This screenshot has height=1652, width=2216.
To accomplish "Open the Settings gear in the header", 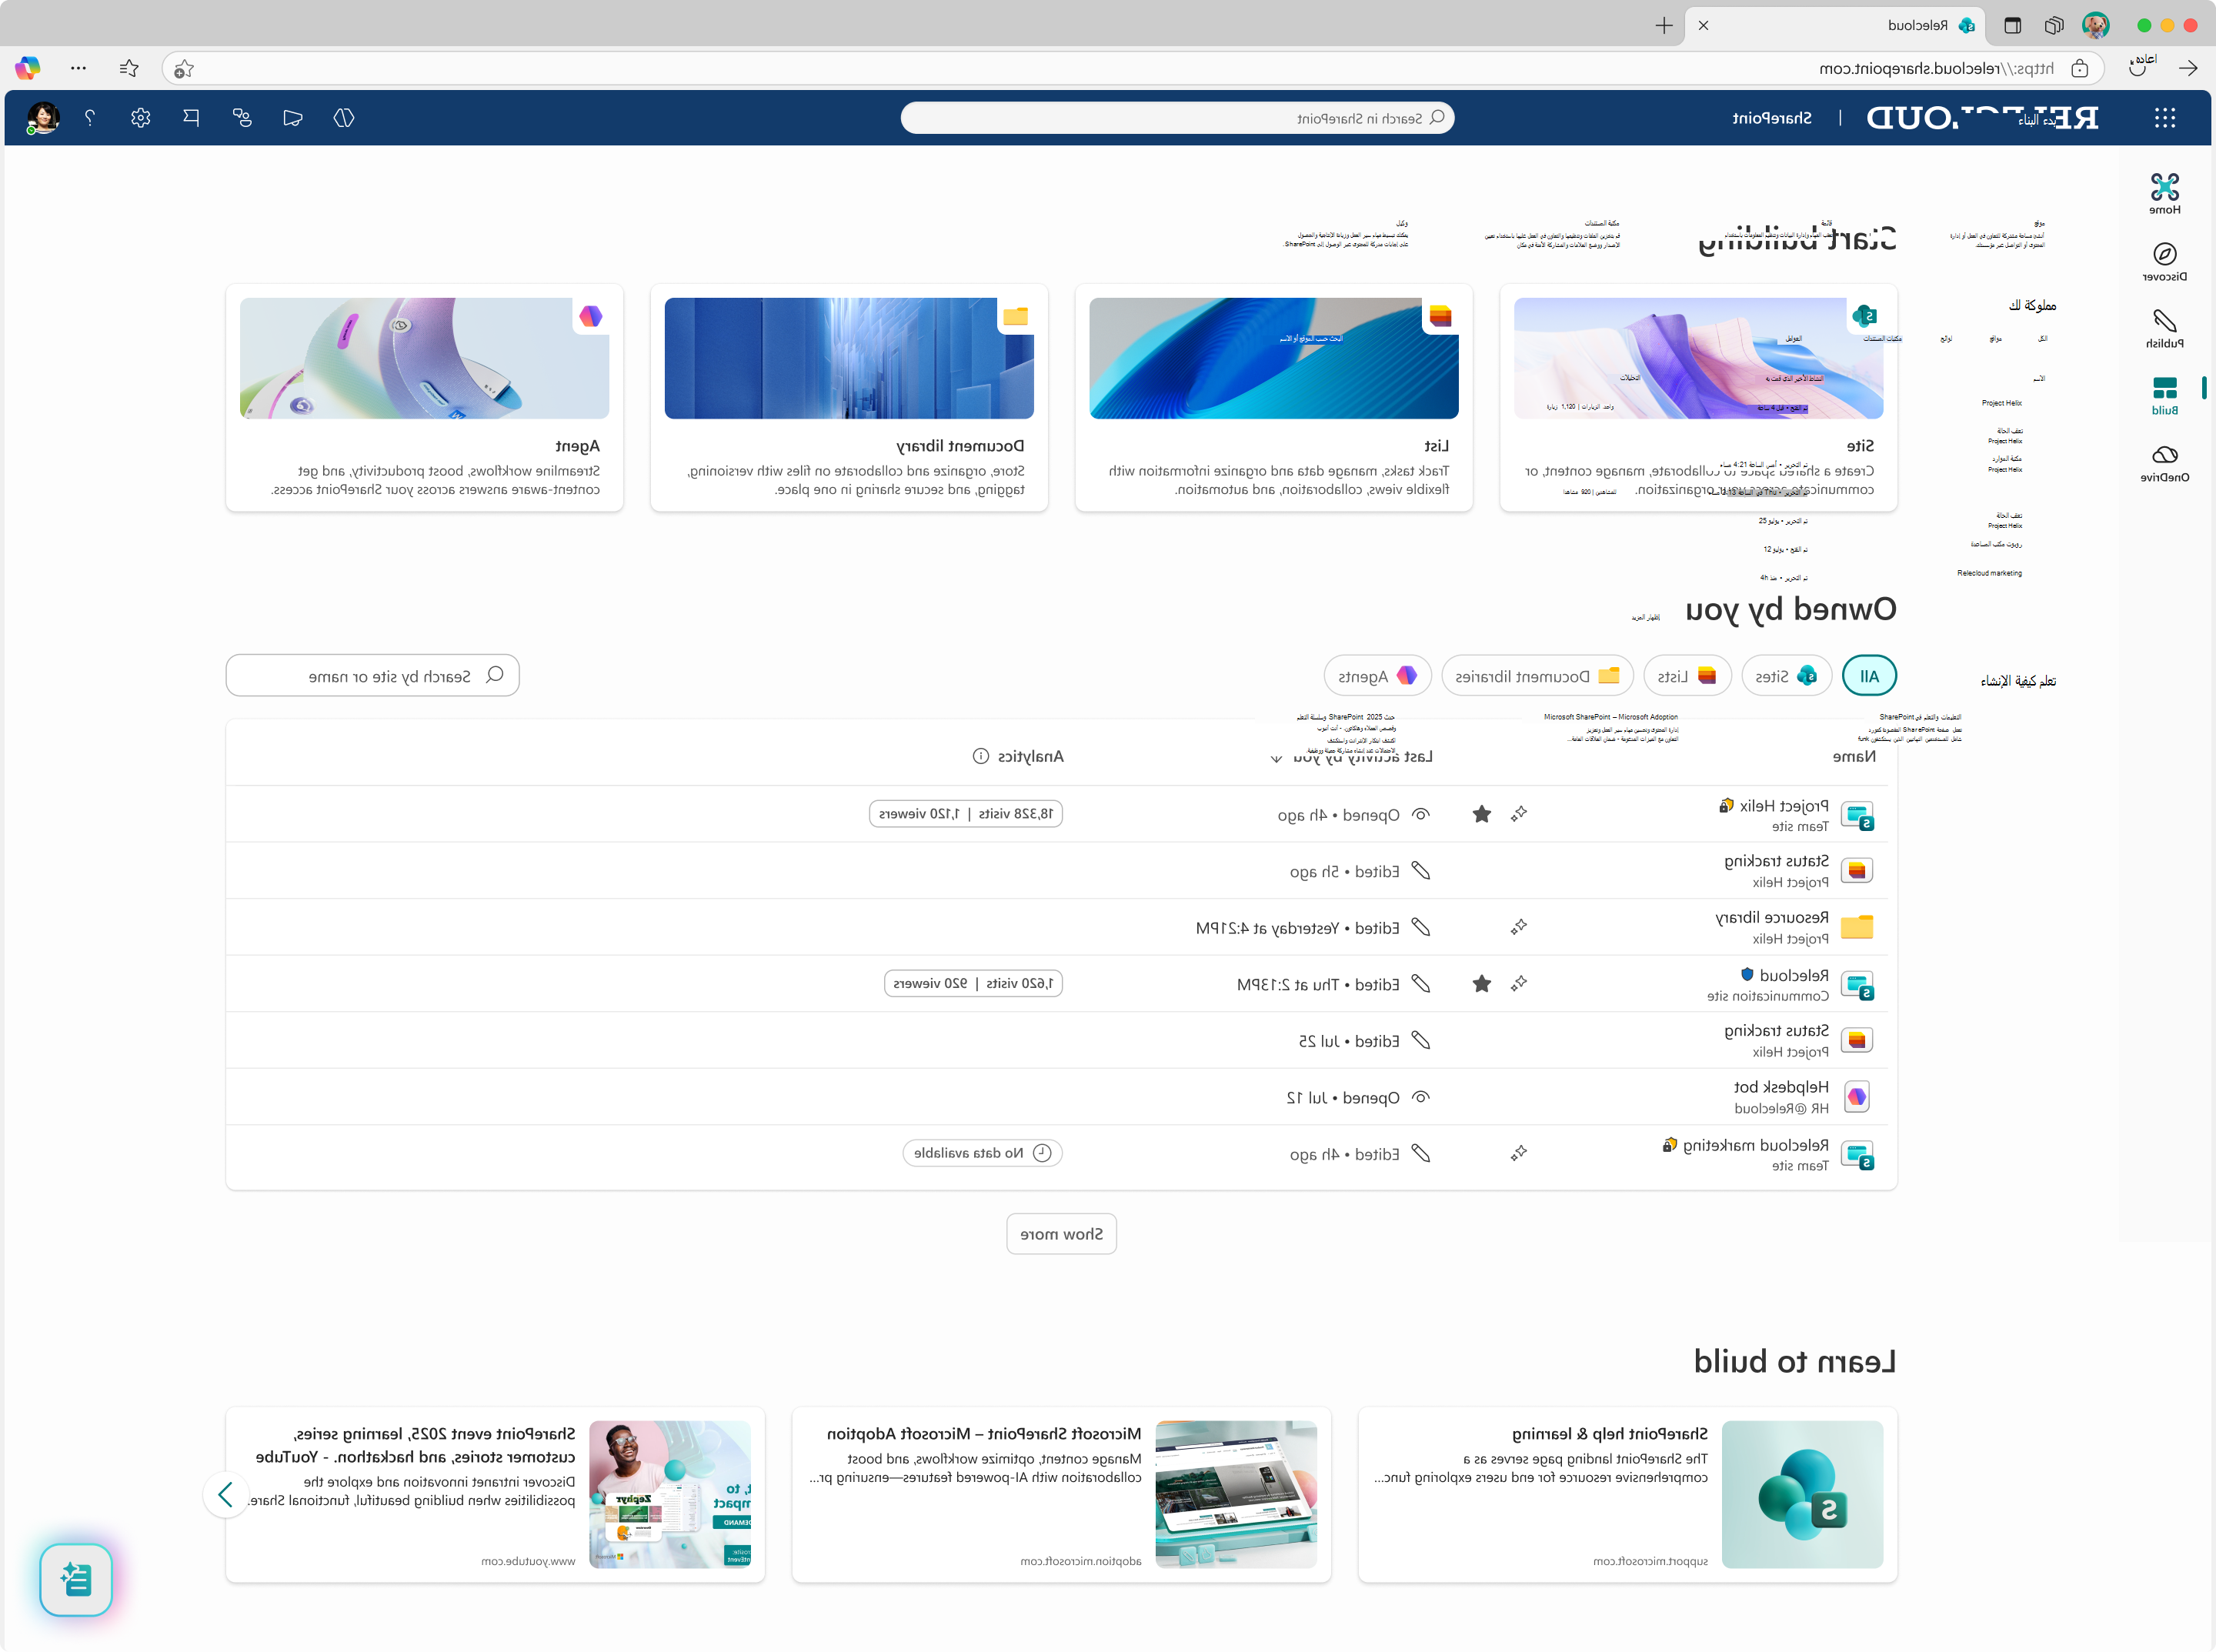I will 140,118.
